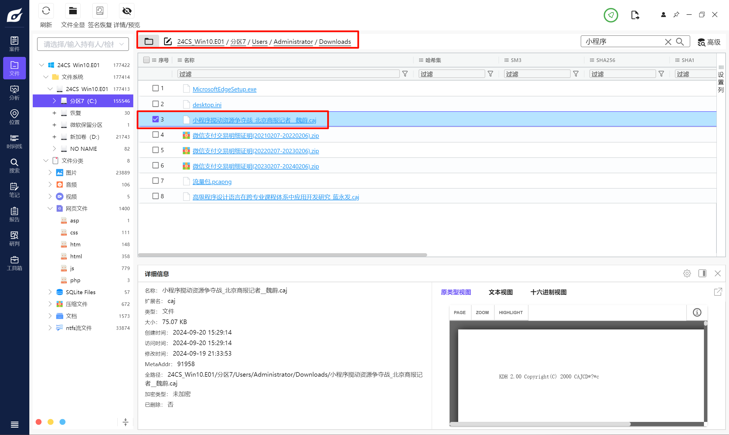Open the 报告 sidebar section
The image size is (729, 435).
tap(14, 214)
